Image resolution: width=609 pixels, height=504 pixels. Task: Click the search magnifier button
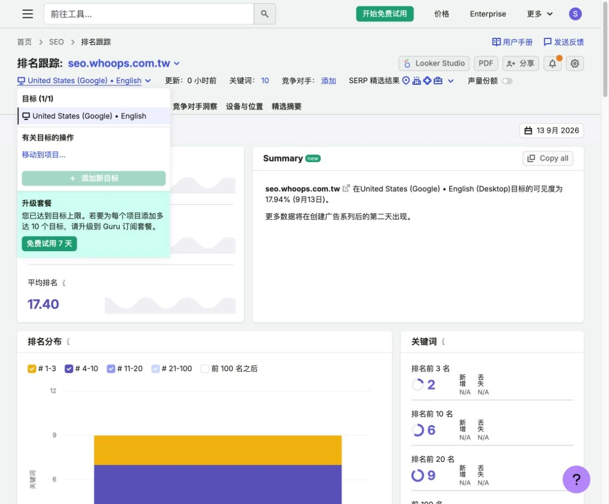[265, 14]
